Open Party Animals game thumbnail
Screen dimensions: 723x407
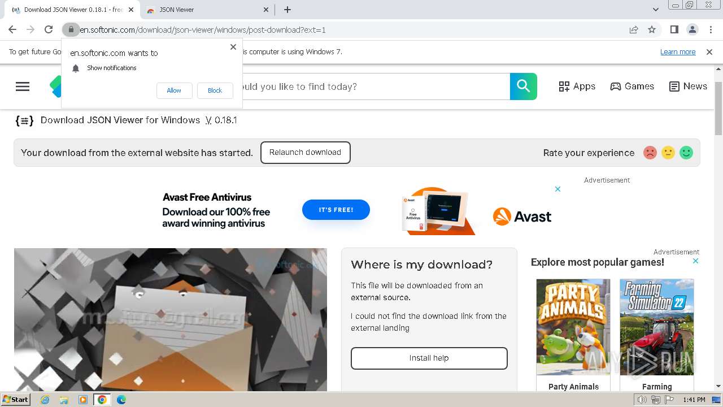pos(573,327)
